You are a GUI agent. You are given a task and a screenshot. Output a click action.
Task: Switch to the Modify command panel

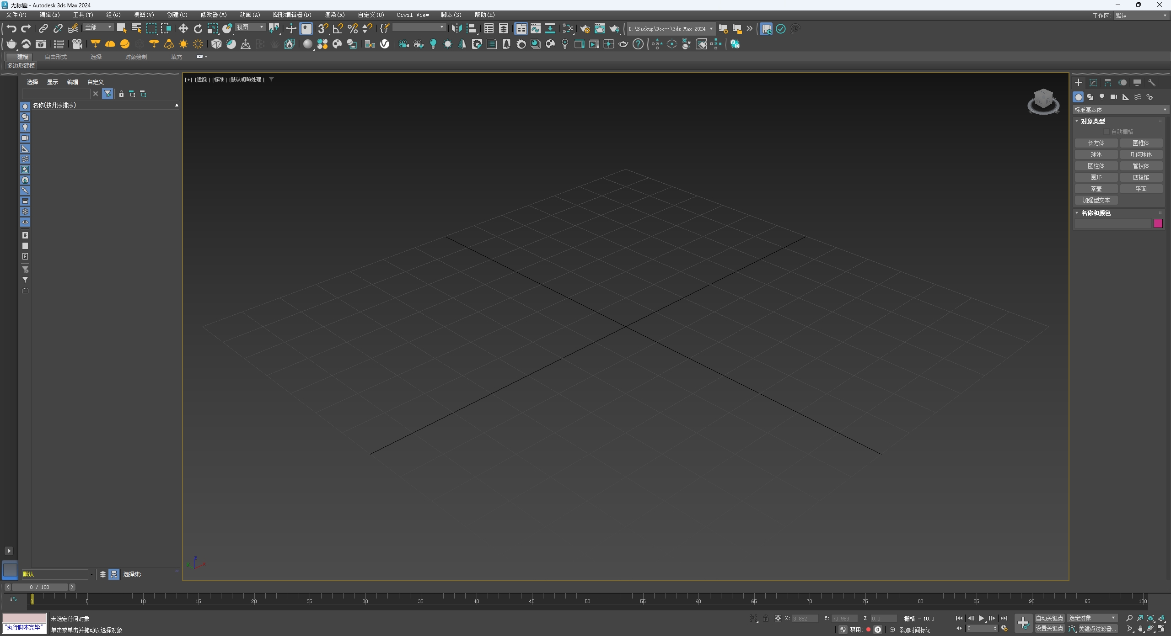(x=1093, y=82)
